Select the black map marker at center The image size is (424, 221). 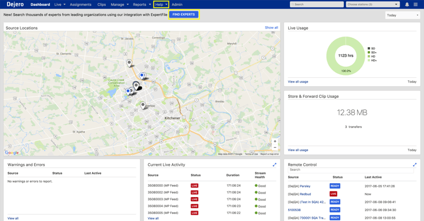[x=136, y=86]
